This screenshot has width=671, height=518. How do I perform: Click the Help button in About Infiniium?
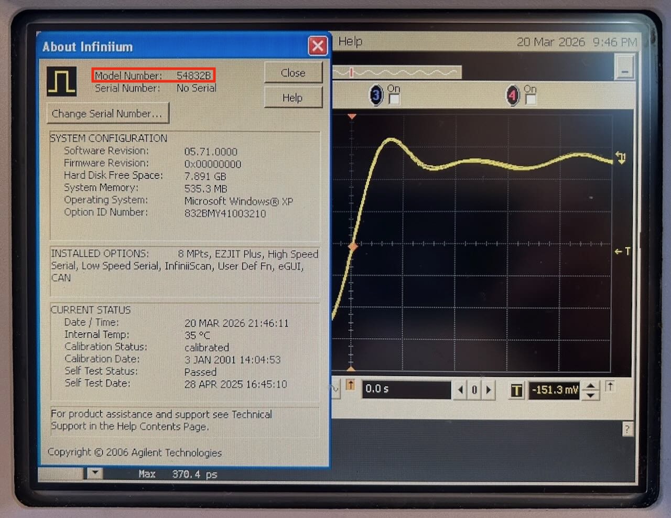(x=293, y=98)
